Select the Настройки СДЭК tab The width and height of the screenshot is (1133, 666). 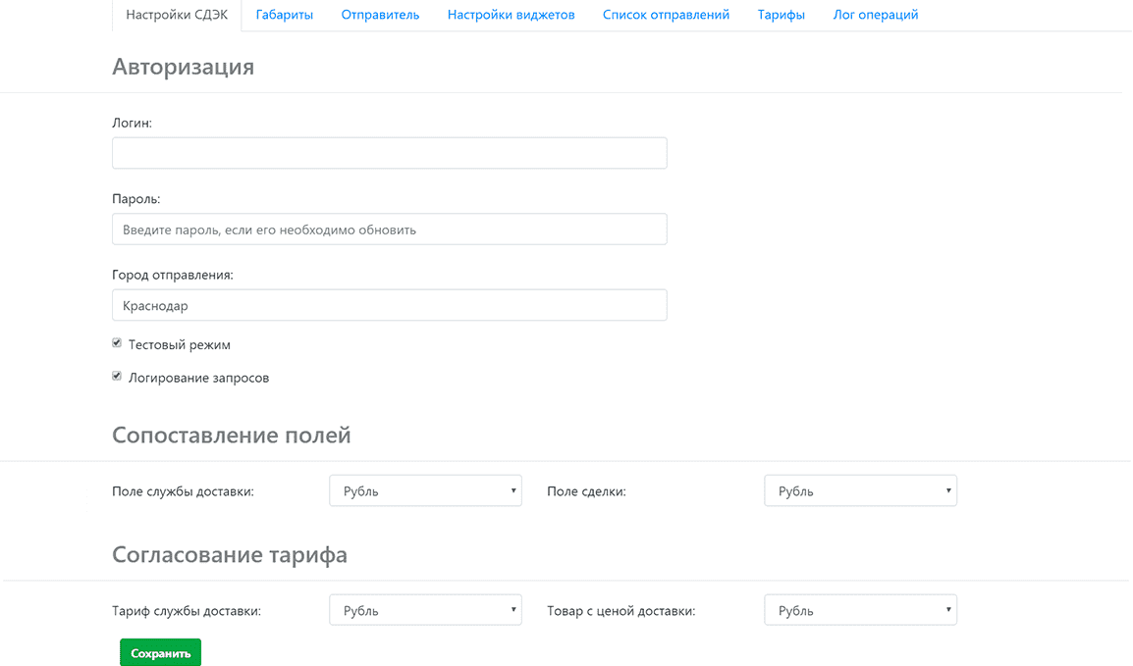pos(177,15)
